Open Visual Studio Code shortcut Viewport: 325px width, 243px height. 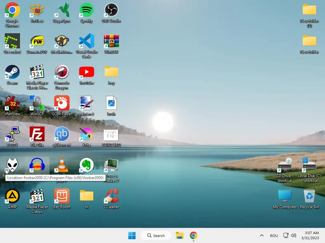[86, 41]
